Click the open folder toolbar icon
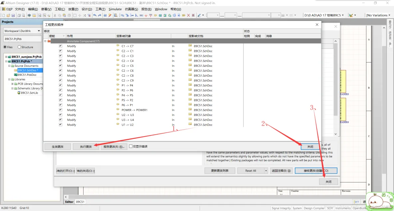The width and height of the screenshot is (394, 211). [8, 15]
